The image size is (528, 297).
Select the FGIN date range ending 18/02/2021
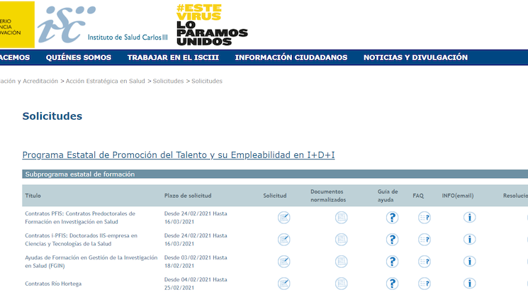coord(196,262)
